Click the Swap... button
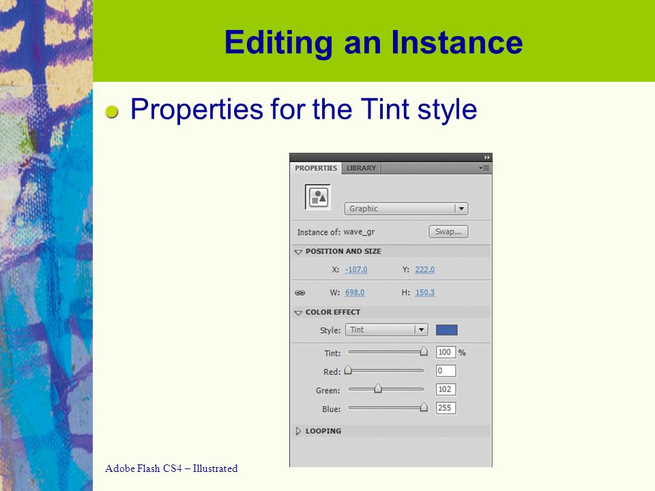The height and width of the screenshot is (491, 655). (448, 232)
